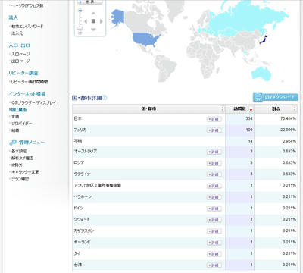Expand details for アメリカ row

pos(214,130)
